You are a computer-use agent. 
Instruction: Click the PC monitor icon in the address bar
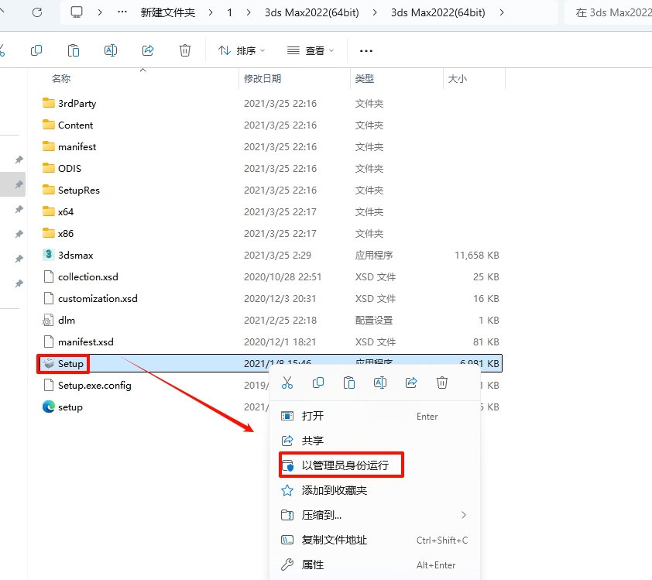pos(77,12)
